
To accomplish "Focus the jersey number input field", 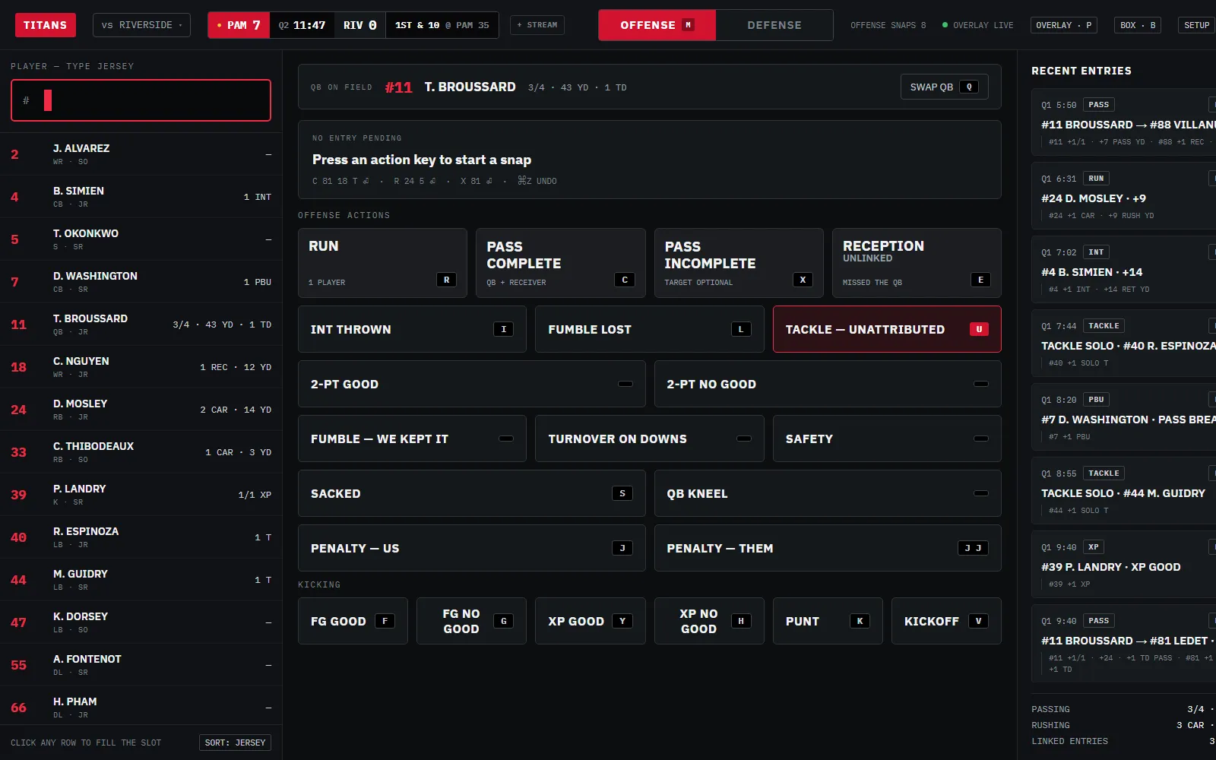I will [x=141, y=100].
